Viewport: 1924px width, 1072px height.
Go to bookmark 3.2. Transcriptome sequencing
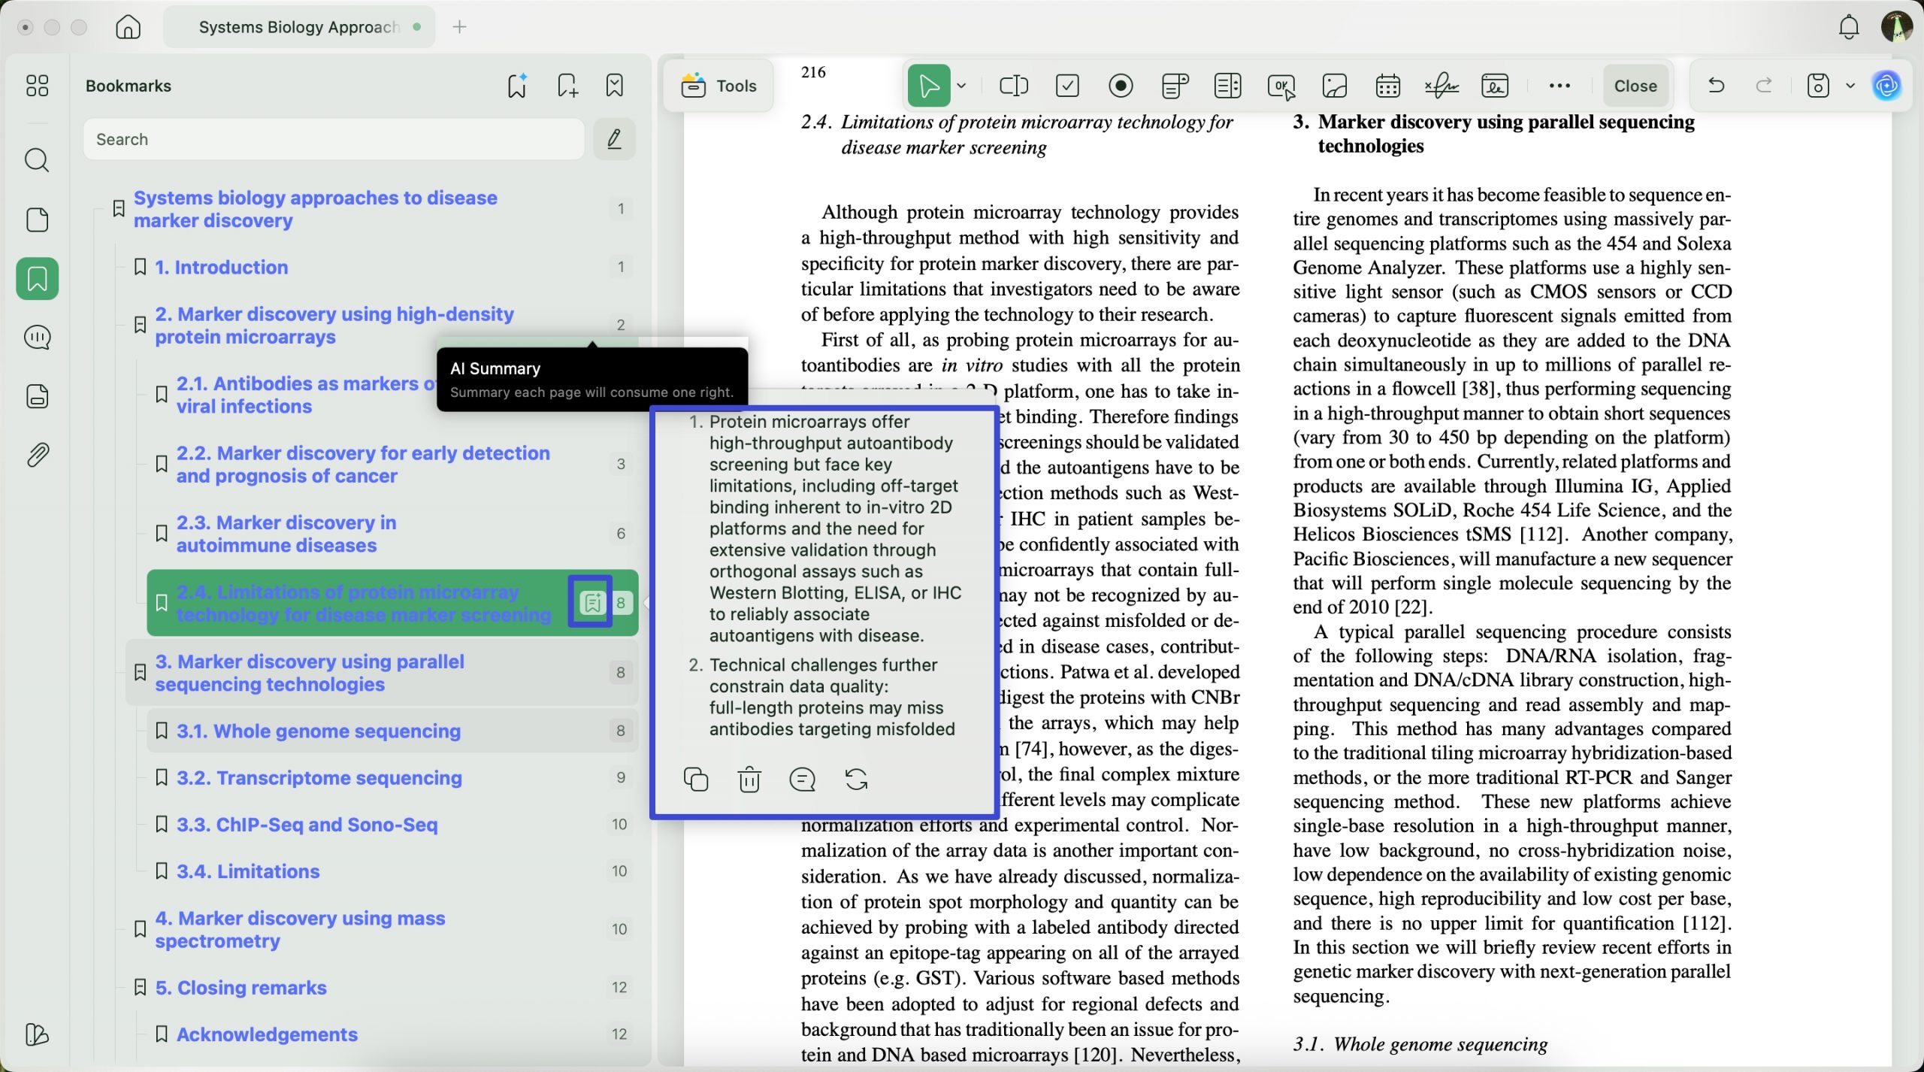pos(319,777)
